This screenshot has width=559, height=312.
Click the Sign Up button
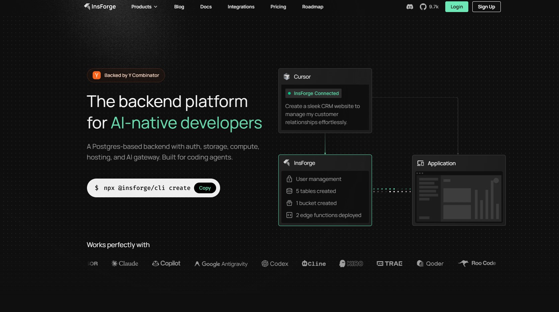[x=486, y=7]
